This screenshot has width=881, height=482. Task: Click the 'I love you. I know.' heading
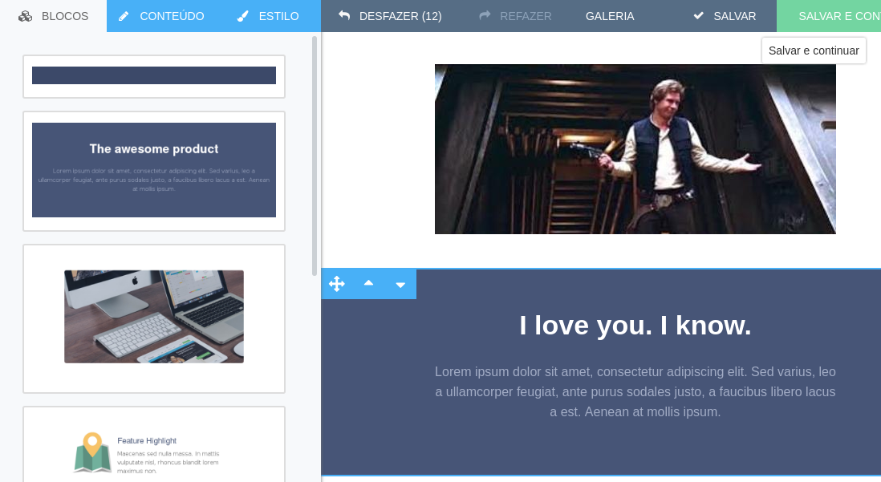click(635, 326)
